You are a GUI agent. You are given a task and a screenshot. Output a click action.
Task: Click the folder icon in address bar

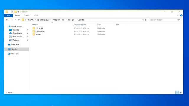click(x=23, y=20)
